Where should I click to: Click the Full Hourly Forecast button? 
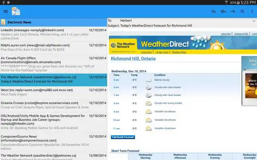coord(123,137)
